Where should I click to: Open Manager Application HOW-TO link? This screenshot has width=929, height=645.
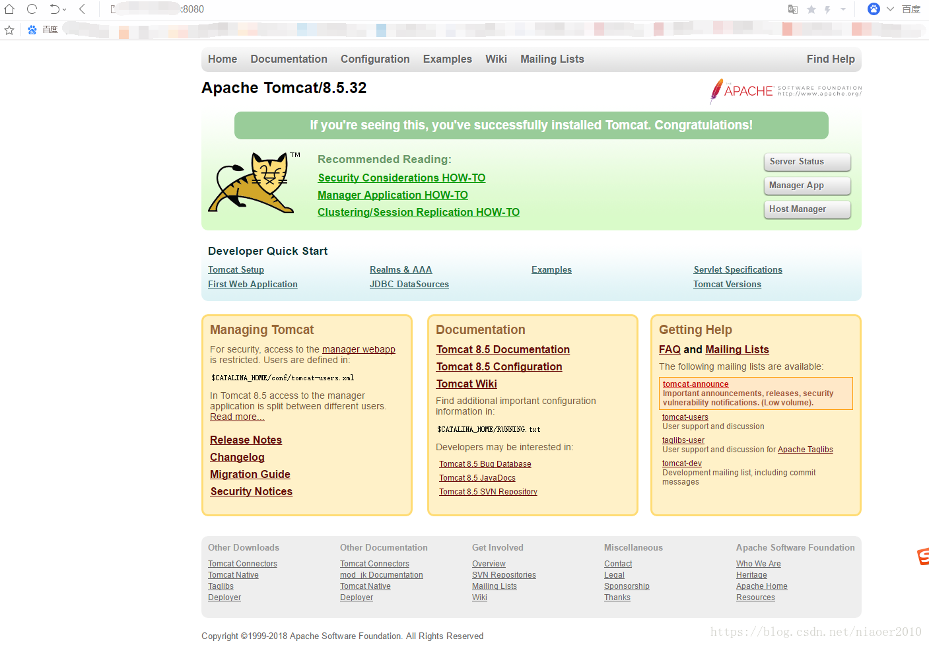coord(393,195)
